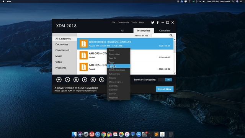The width and height of the screenshot is (245, 138).
Task: Open the Tools menu in XDM
Action: coord(134,23)
